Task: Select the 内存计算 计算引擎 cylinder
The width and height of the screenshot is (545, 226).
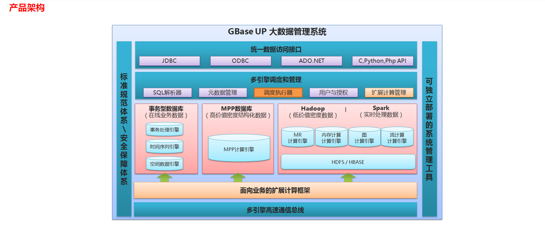Action: coord(331,137)
